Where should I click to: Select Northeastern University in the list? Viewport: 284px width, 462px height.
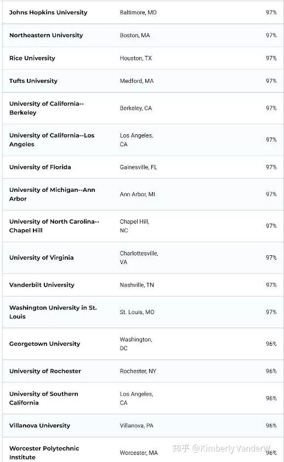[46, 36]
